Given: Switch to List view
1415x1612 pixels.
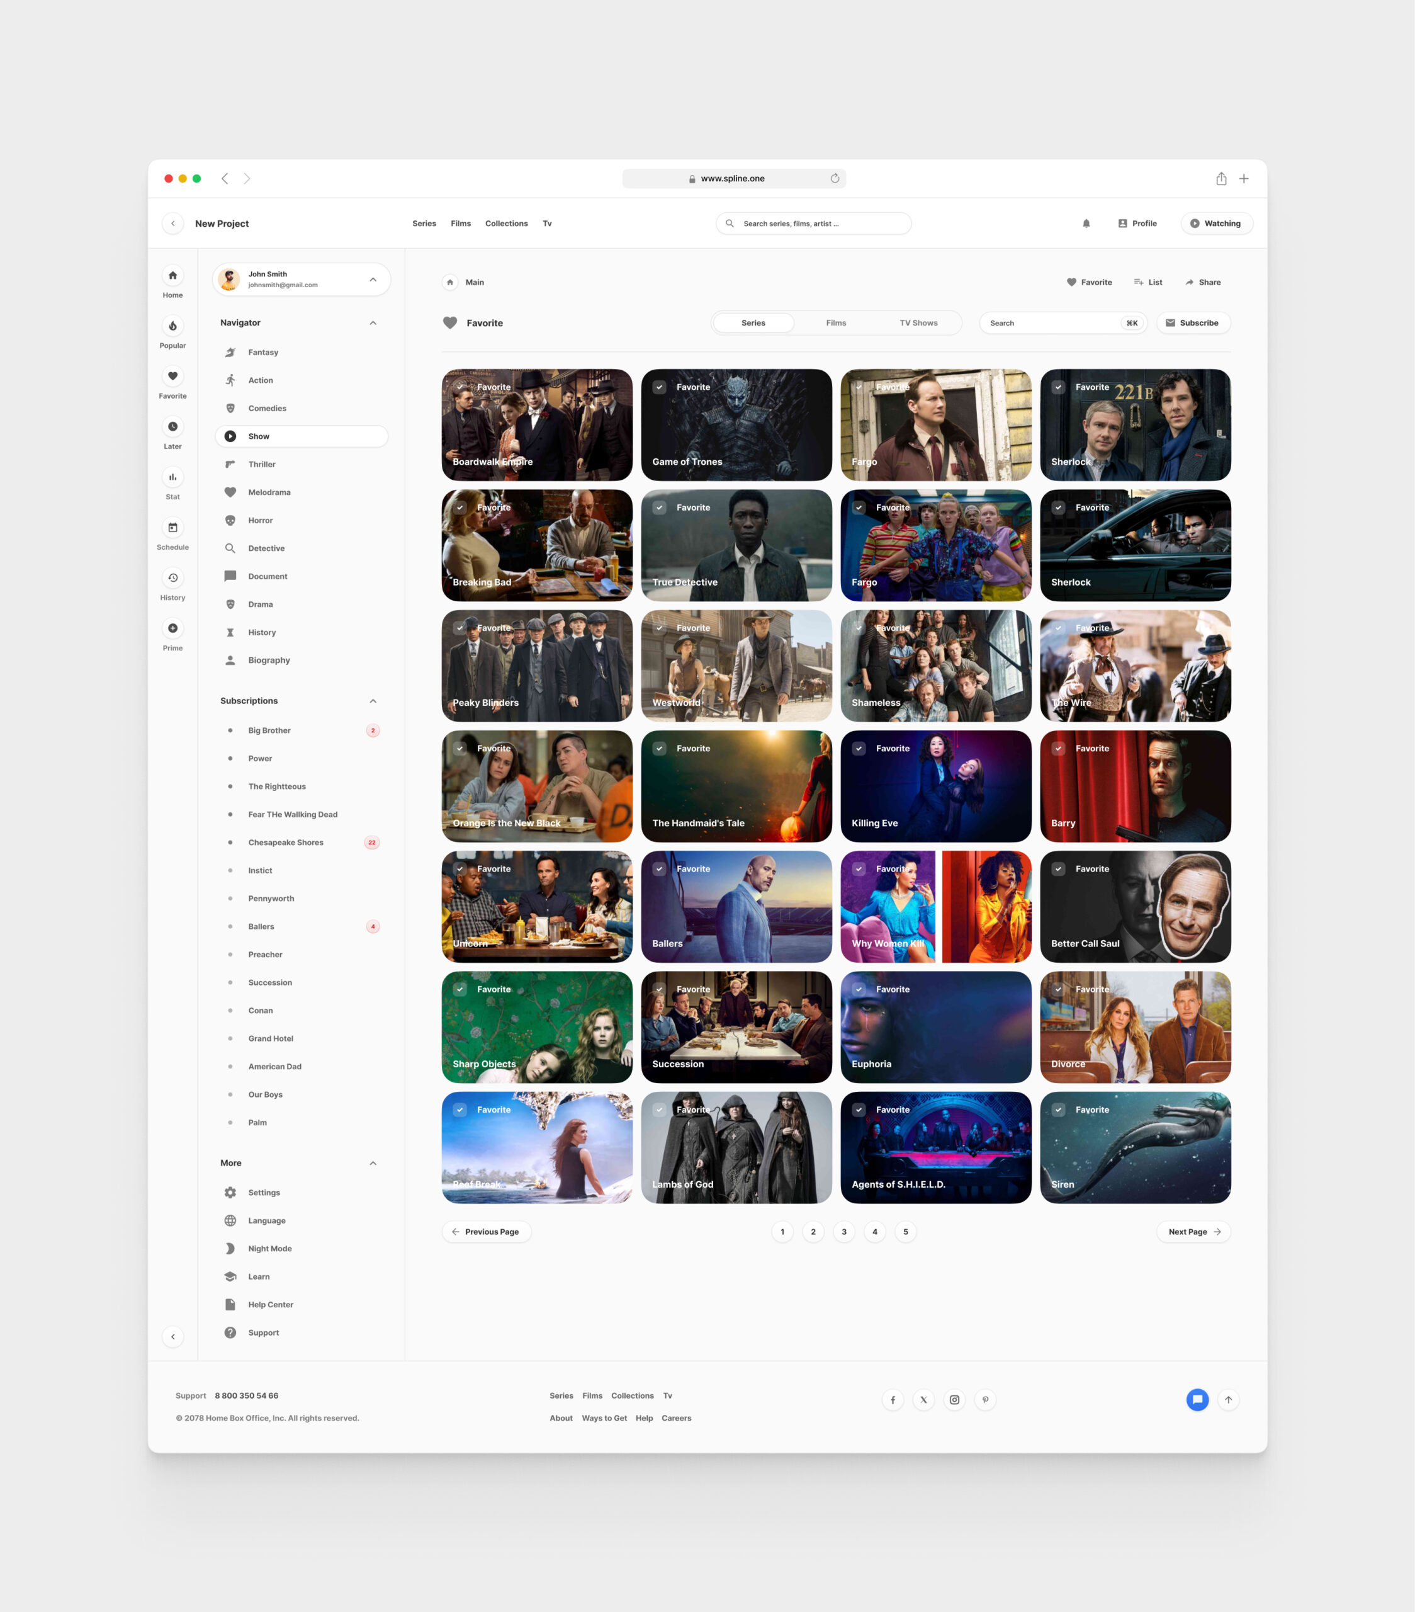Looking at the screenshot, I should [x=1147, y=282].
